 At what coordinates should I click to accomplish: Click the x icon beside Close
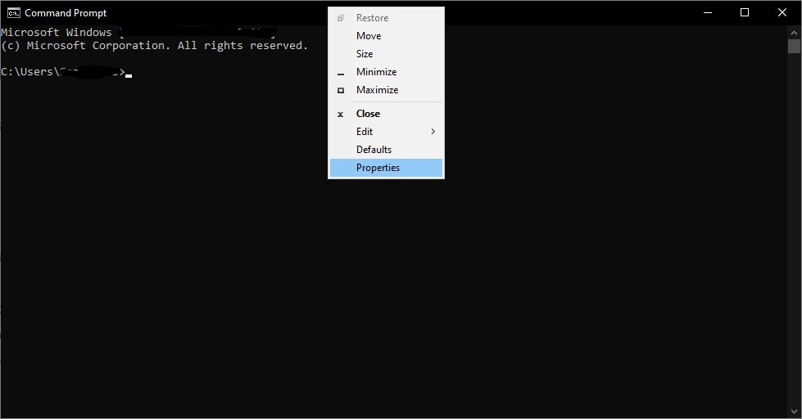[x=340, y=115]
